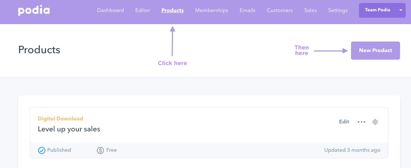Image resolution: width=411 pixels, height=168 pixels.
Task: Edit the Level up your sales product
Action: point(344,122)
